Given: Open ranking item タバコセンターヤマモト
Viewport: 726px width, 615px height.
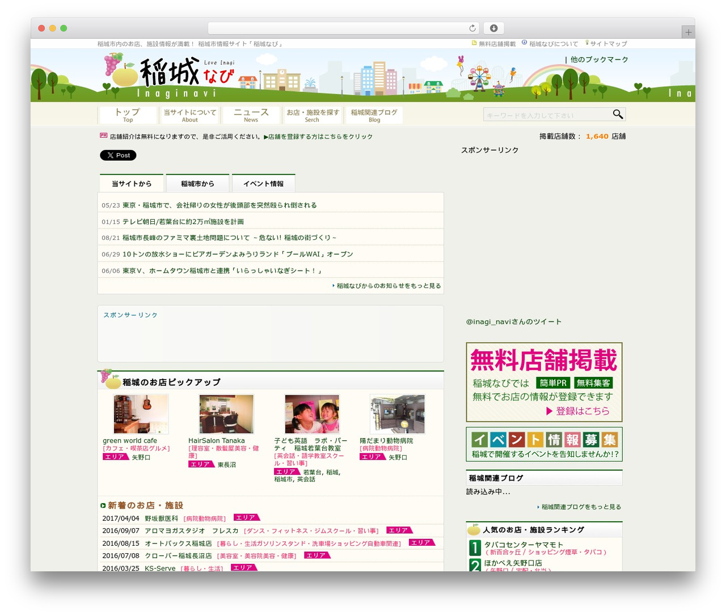Looking at the screenshot, I should click(524, 545).
